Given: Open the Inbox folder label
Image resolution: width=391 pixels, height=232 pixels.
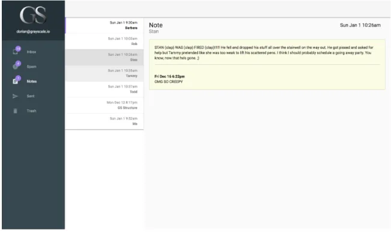Looking at the screenshot, I should point(31,52).
